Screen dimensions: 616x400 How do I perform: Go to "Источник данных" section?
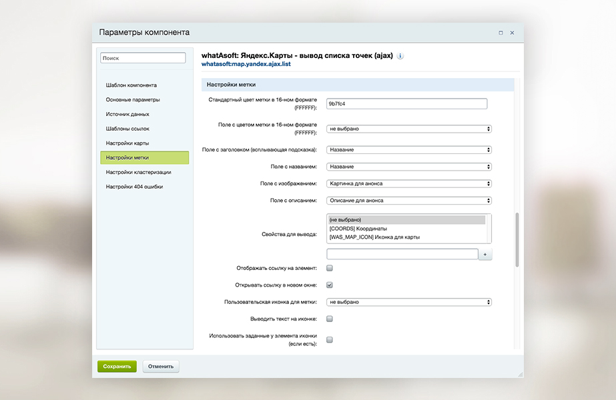click(x=127, y=114)
